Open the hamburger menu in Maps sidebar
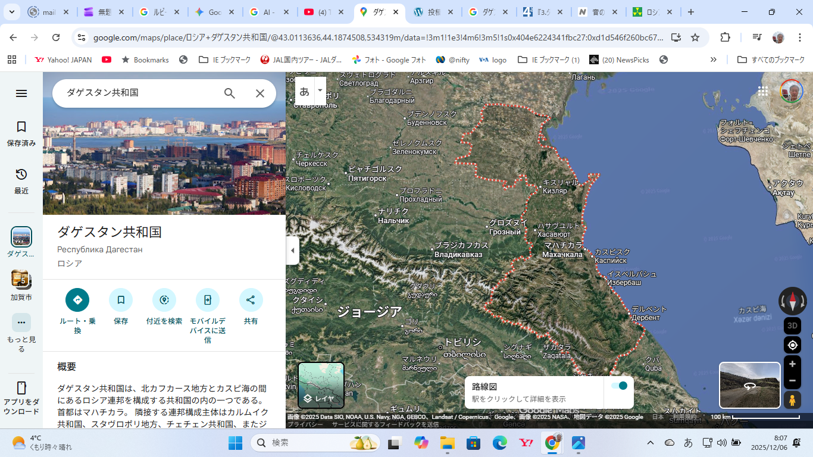Image resolution: width=813 pixels, height=457 pixels. tap(21, 93)
